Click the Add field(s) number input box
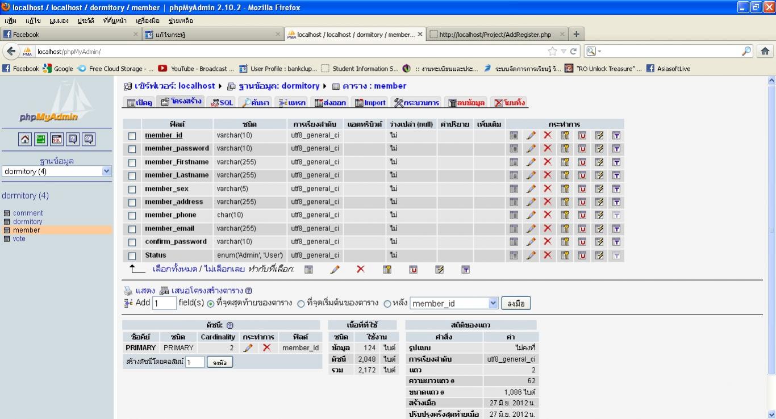This screenshot has height=419, width=776. pyautogui.click(x=164, y=303)
